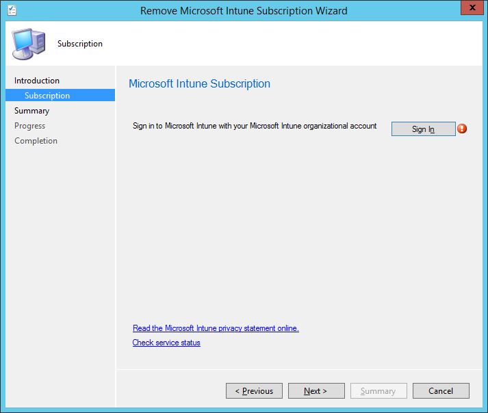Cancel the wizard
This screenshot has height=413, width=488.
click(441, 390)
